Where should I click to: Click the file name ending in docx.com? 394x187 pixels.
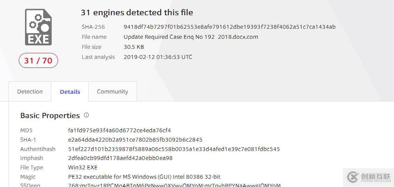click(x=191, y=37)
